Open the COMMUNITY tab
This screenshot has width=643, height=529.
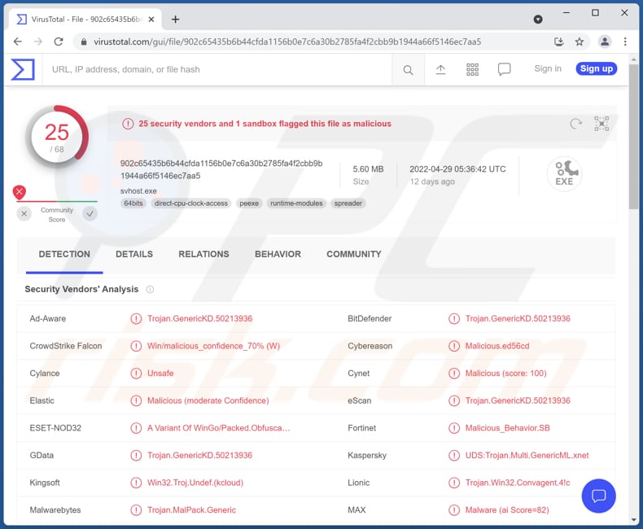(354, 254)
